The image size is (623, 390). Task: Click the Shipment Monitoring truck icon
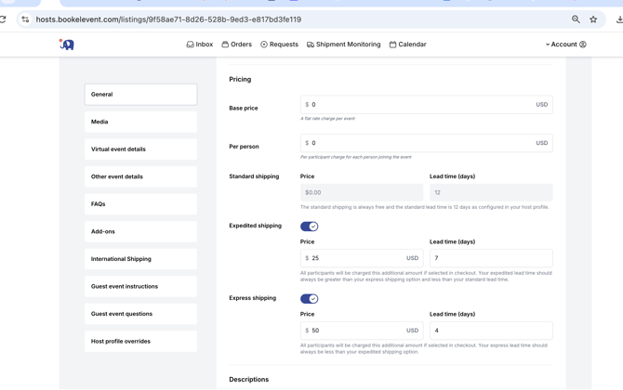[x=311, y=45]
